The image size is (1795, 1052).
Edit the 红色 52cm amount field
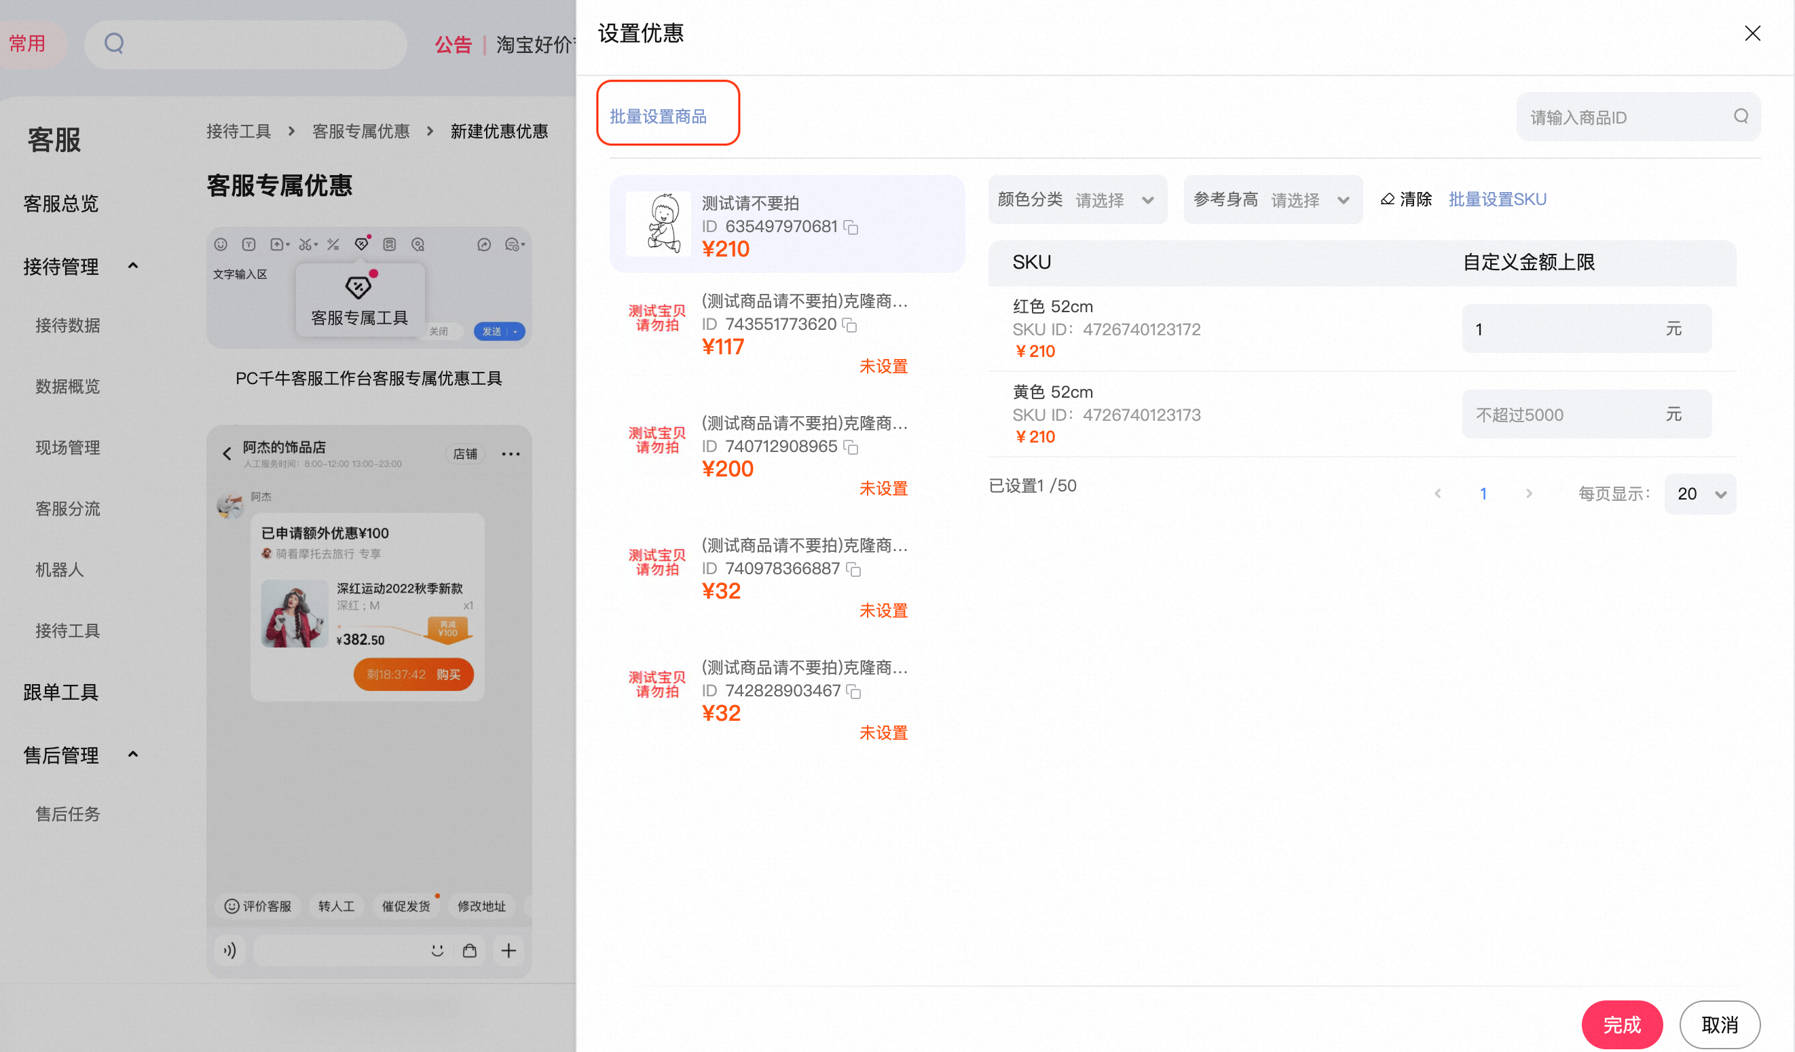click(1586, 328)
